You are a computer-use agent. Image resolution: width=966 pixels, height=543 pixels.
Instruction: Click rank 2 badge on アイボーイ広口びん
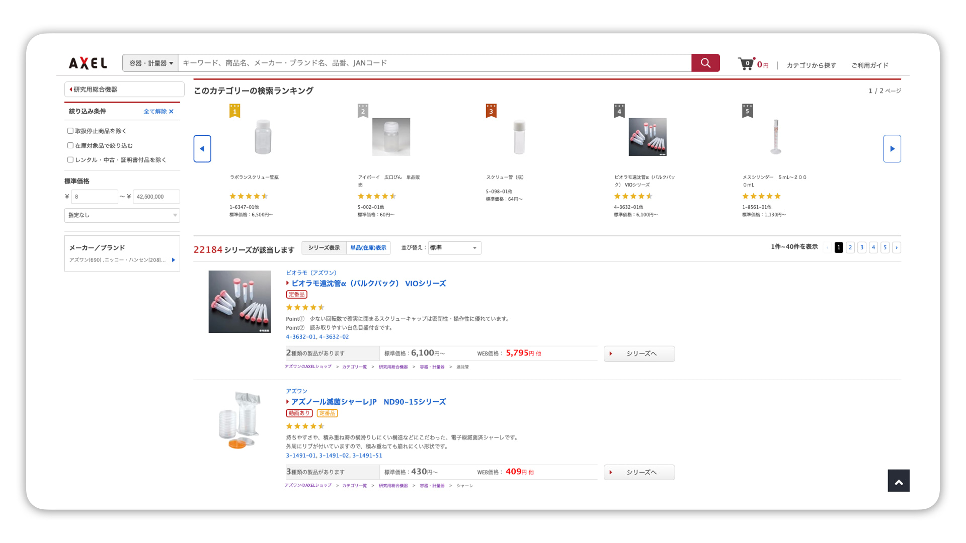pos(363,111)
